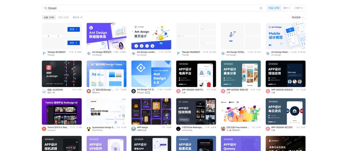Open APP设计 VPN软件 thumbnail
Screen dimensions: 344x151
106,144
